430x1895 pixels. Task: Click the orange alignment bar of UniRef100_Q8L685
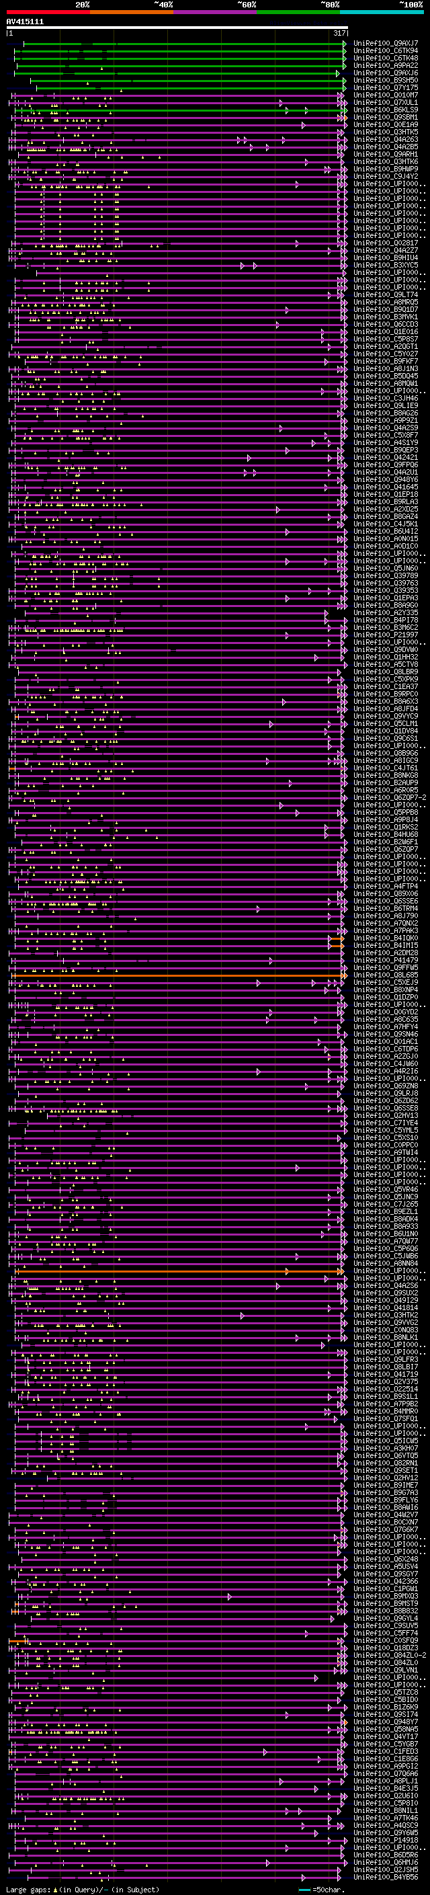(x=178, y=975)
